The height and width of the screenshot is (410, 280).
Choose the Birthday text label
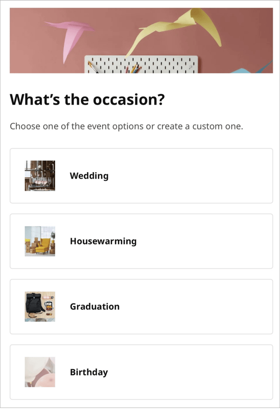coord(89,372)
